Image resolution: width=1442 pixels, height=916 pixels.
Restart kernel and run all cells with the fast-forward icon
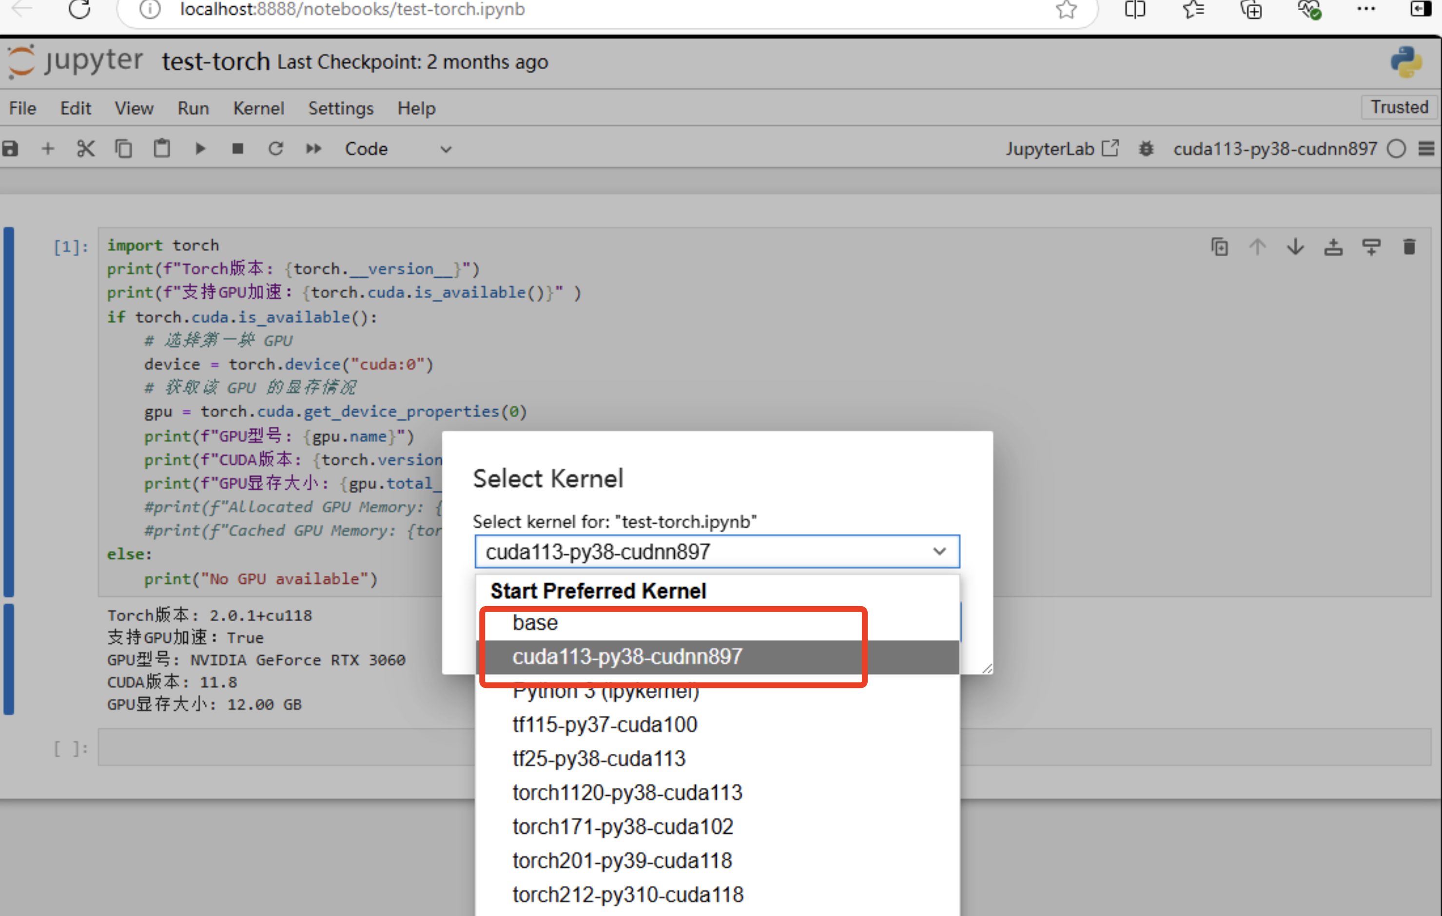(314, 149)
